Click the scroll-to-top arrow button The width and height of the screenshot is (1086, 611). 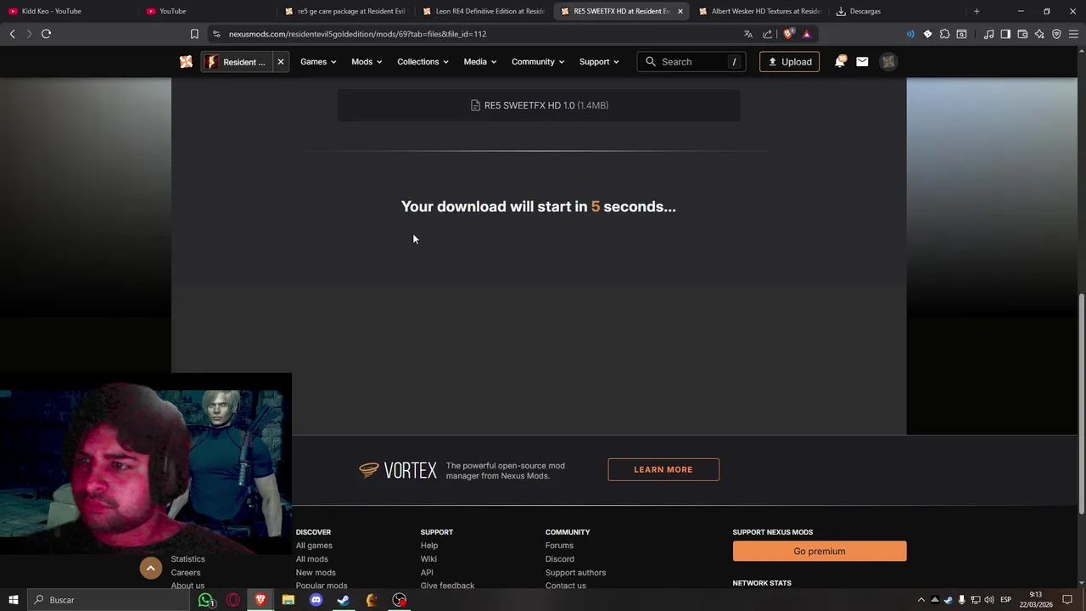coord(150,569)
